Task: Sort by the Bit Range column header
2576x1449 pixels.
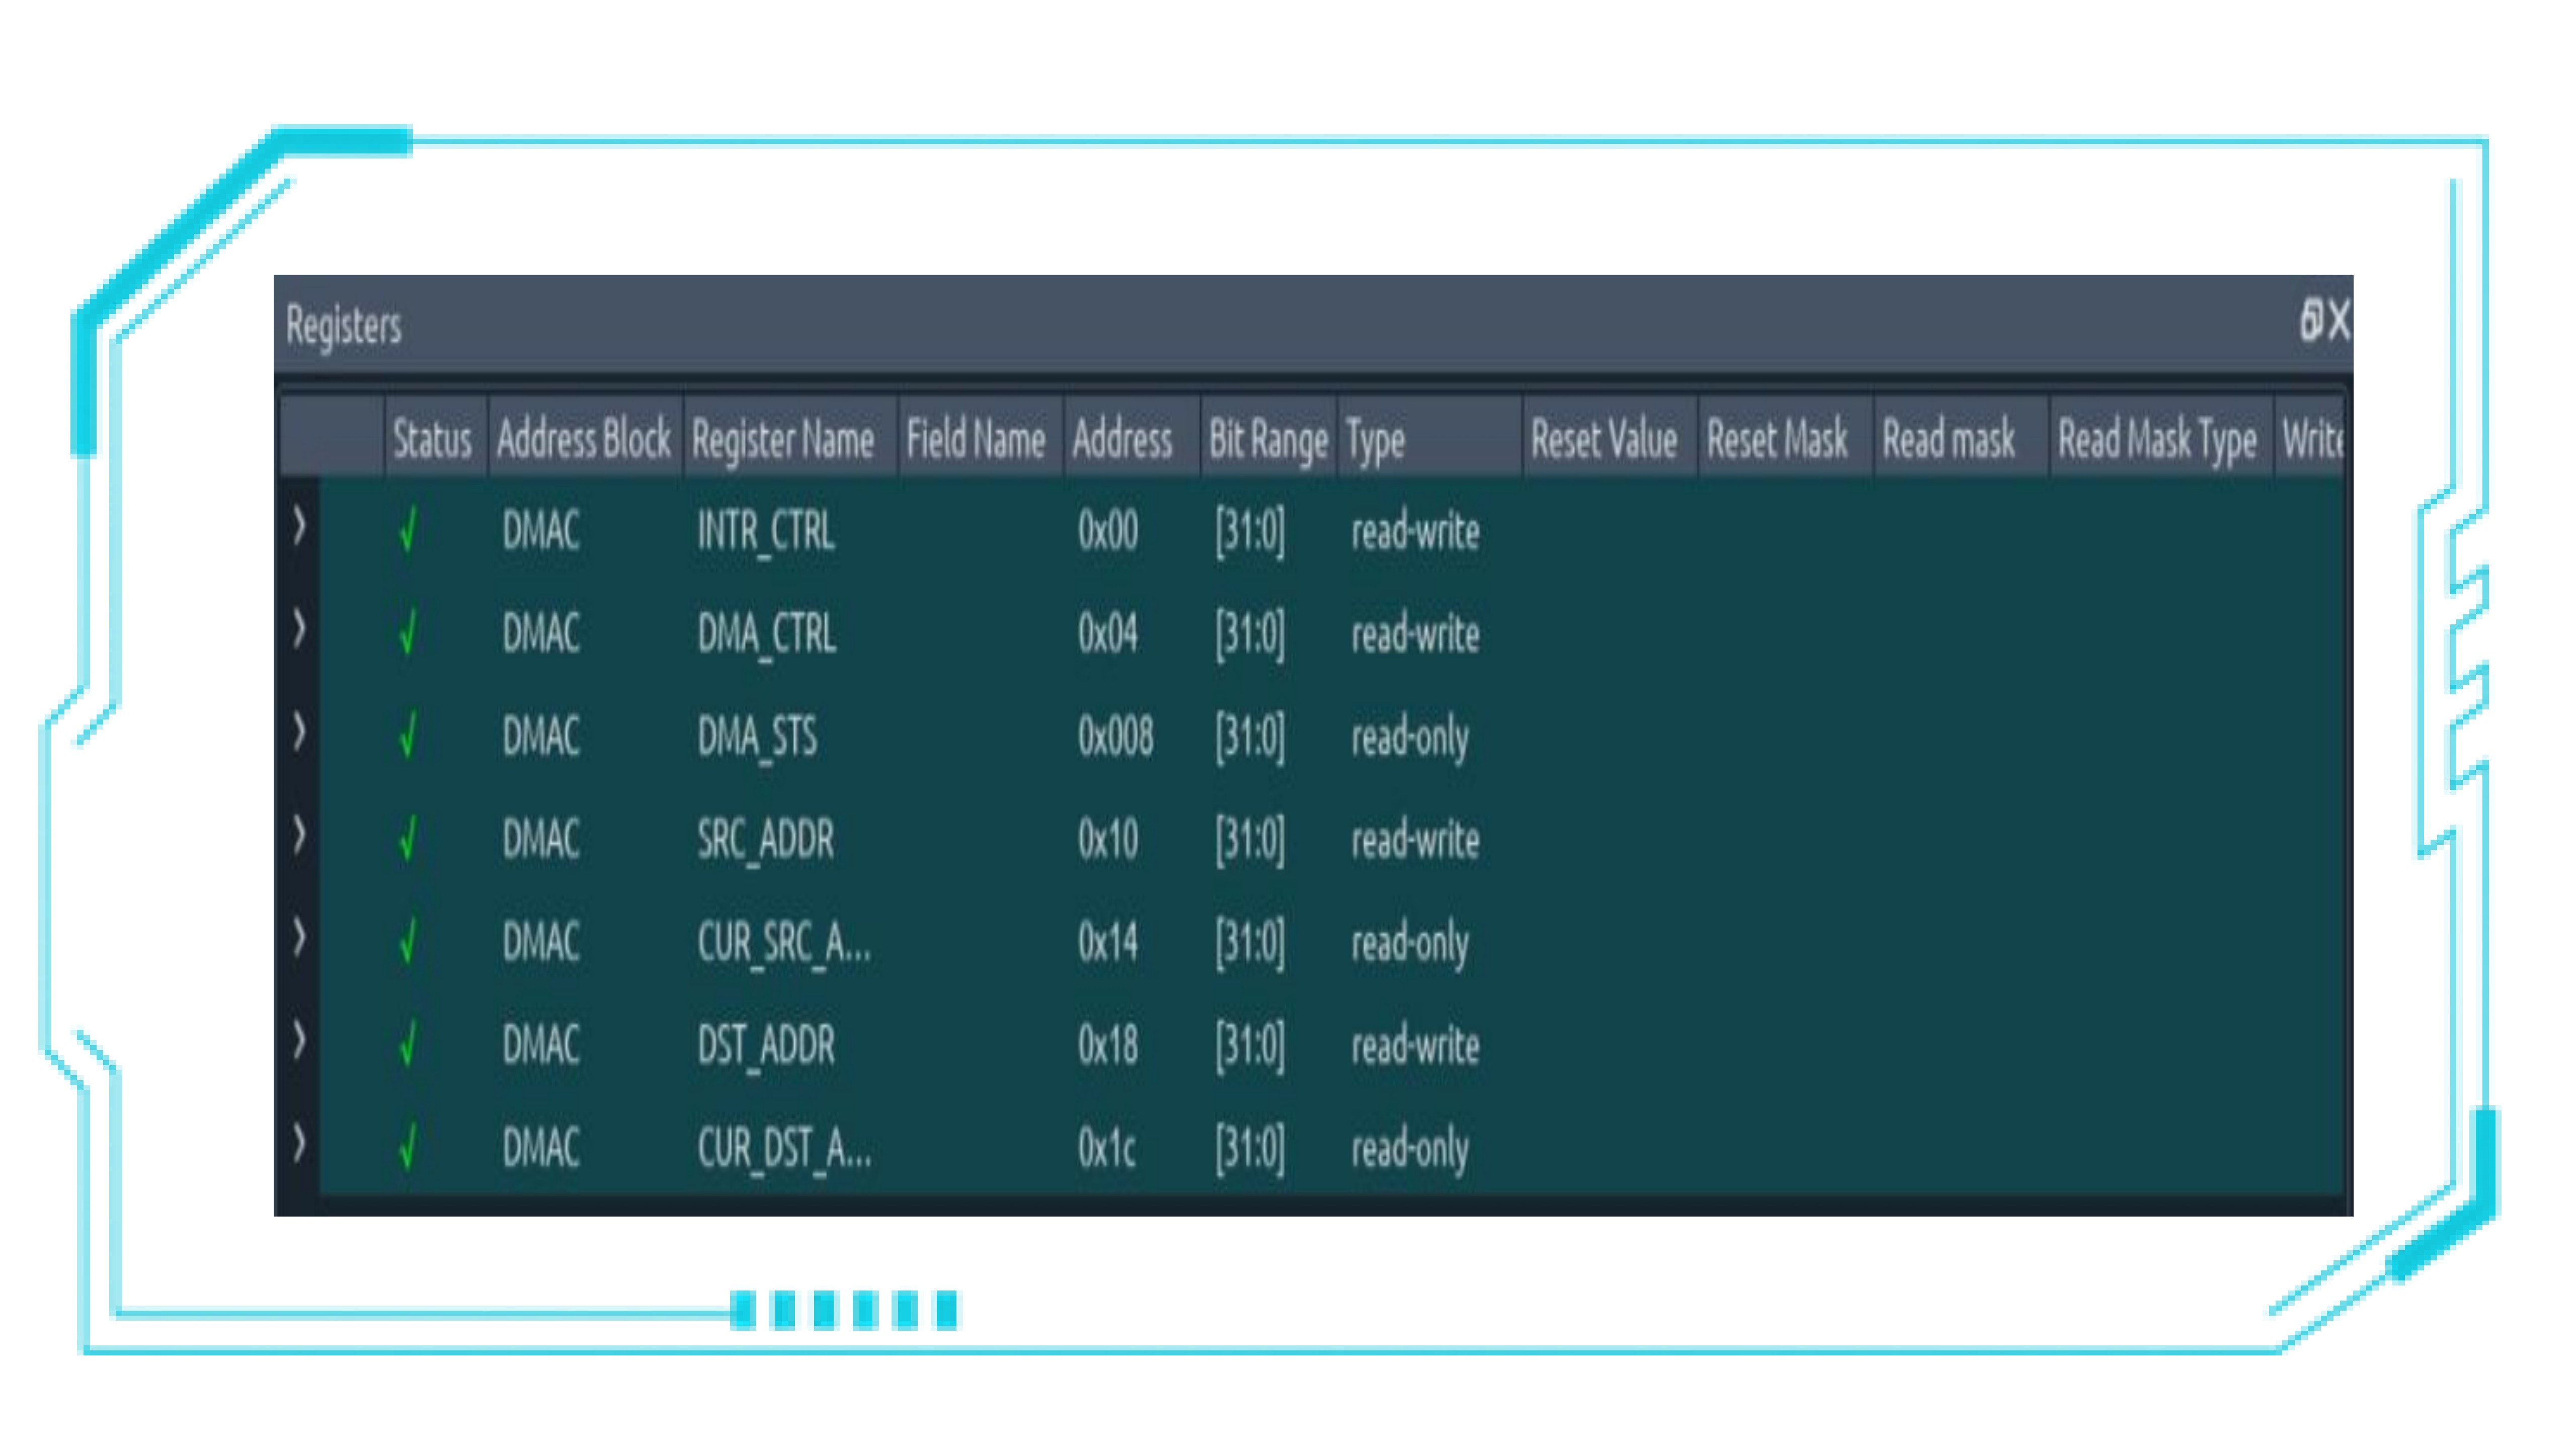Action: coord(1268,438)
